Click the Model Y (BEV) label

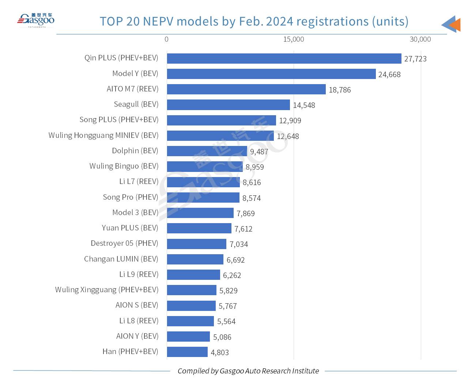tap(135, 74)
